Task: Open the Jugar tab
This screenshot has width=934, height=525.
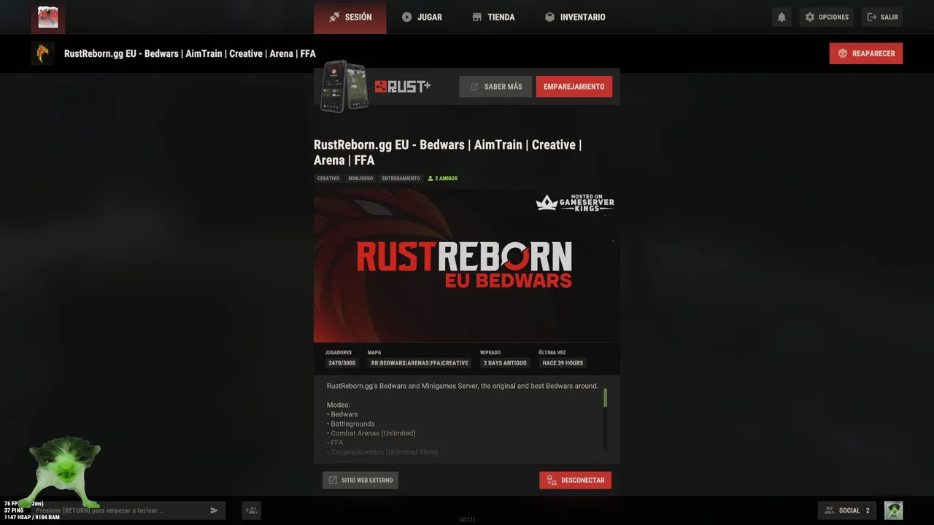Action: point(422,17)
